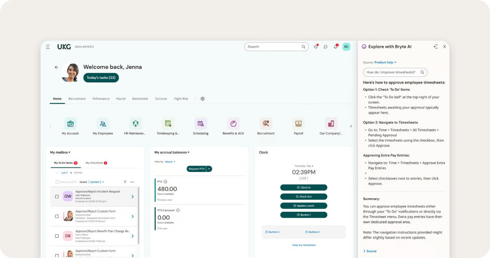Viewport: 490px width, 258px height.
Task: Click Today's tasks (33) button
Action: click(x=101, y=78)
